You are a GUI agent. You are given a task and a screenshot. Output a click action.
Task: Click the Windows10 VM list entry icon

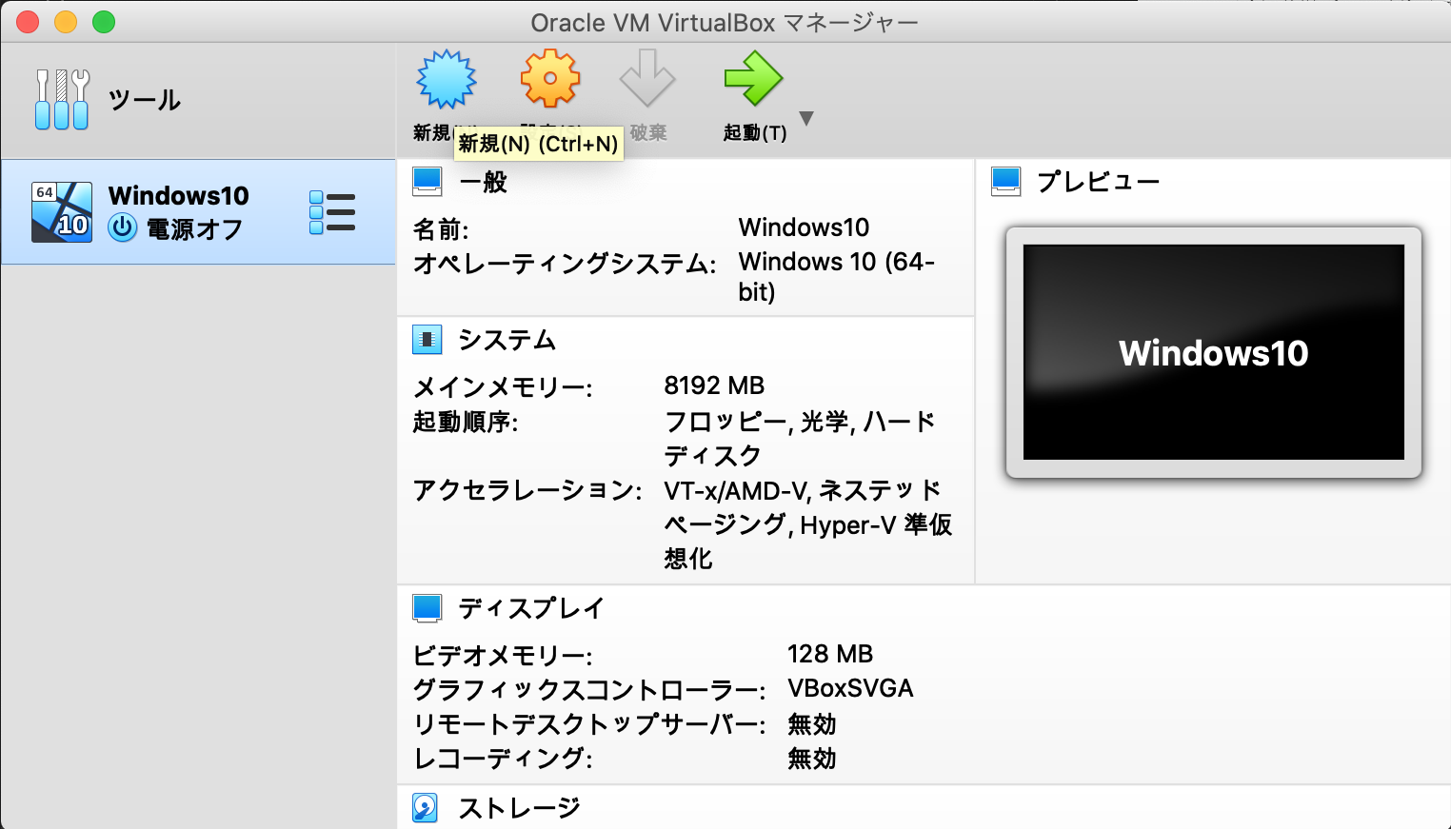point(61,210)
